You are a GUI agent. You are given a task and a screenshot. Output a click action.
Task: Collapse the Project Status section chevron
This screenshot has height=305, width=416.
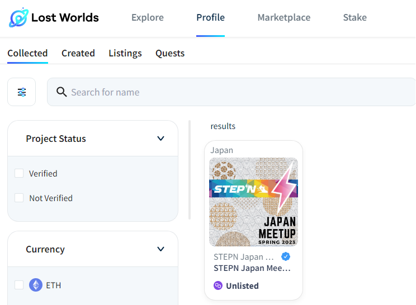160,139
